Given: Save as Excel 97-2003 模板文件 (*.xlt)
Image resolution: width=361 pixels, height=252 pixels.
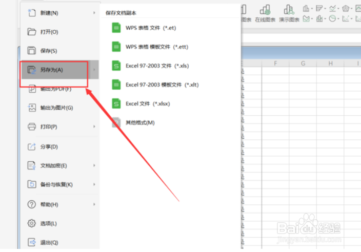Looking at the screenshot, I should click(x=155, y=85).
